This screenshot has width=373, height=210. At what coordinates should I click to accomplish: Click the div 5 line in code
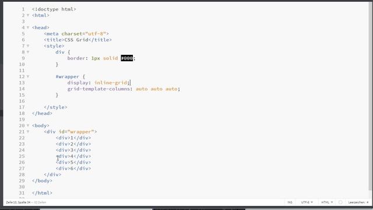pos(73,162)
